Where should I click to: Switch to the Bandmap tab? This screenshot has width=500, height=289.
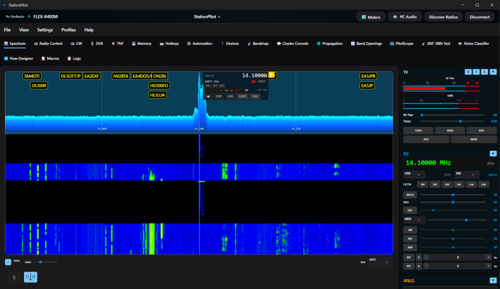click(258, 43)
